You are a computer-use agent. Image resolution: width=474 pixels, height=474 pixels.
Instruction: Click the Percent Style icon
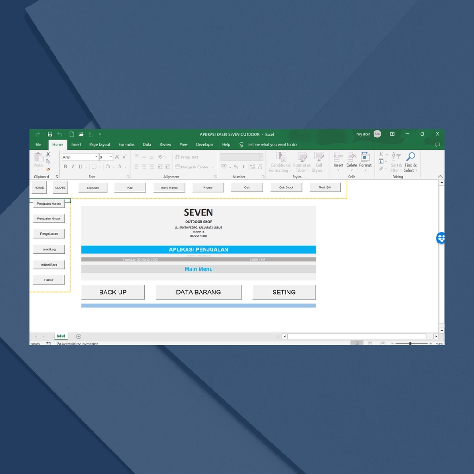[x=236, y=167]
